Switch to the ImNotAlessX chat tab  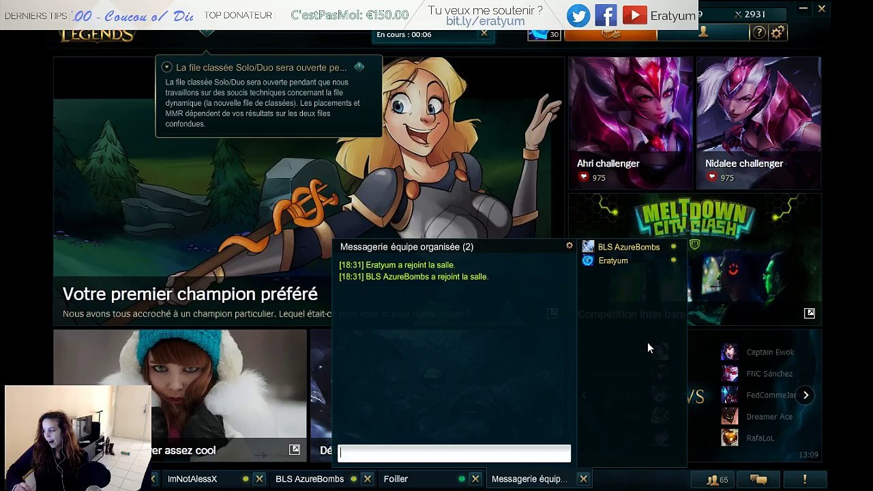pos(192,479)
